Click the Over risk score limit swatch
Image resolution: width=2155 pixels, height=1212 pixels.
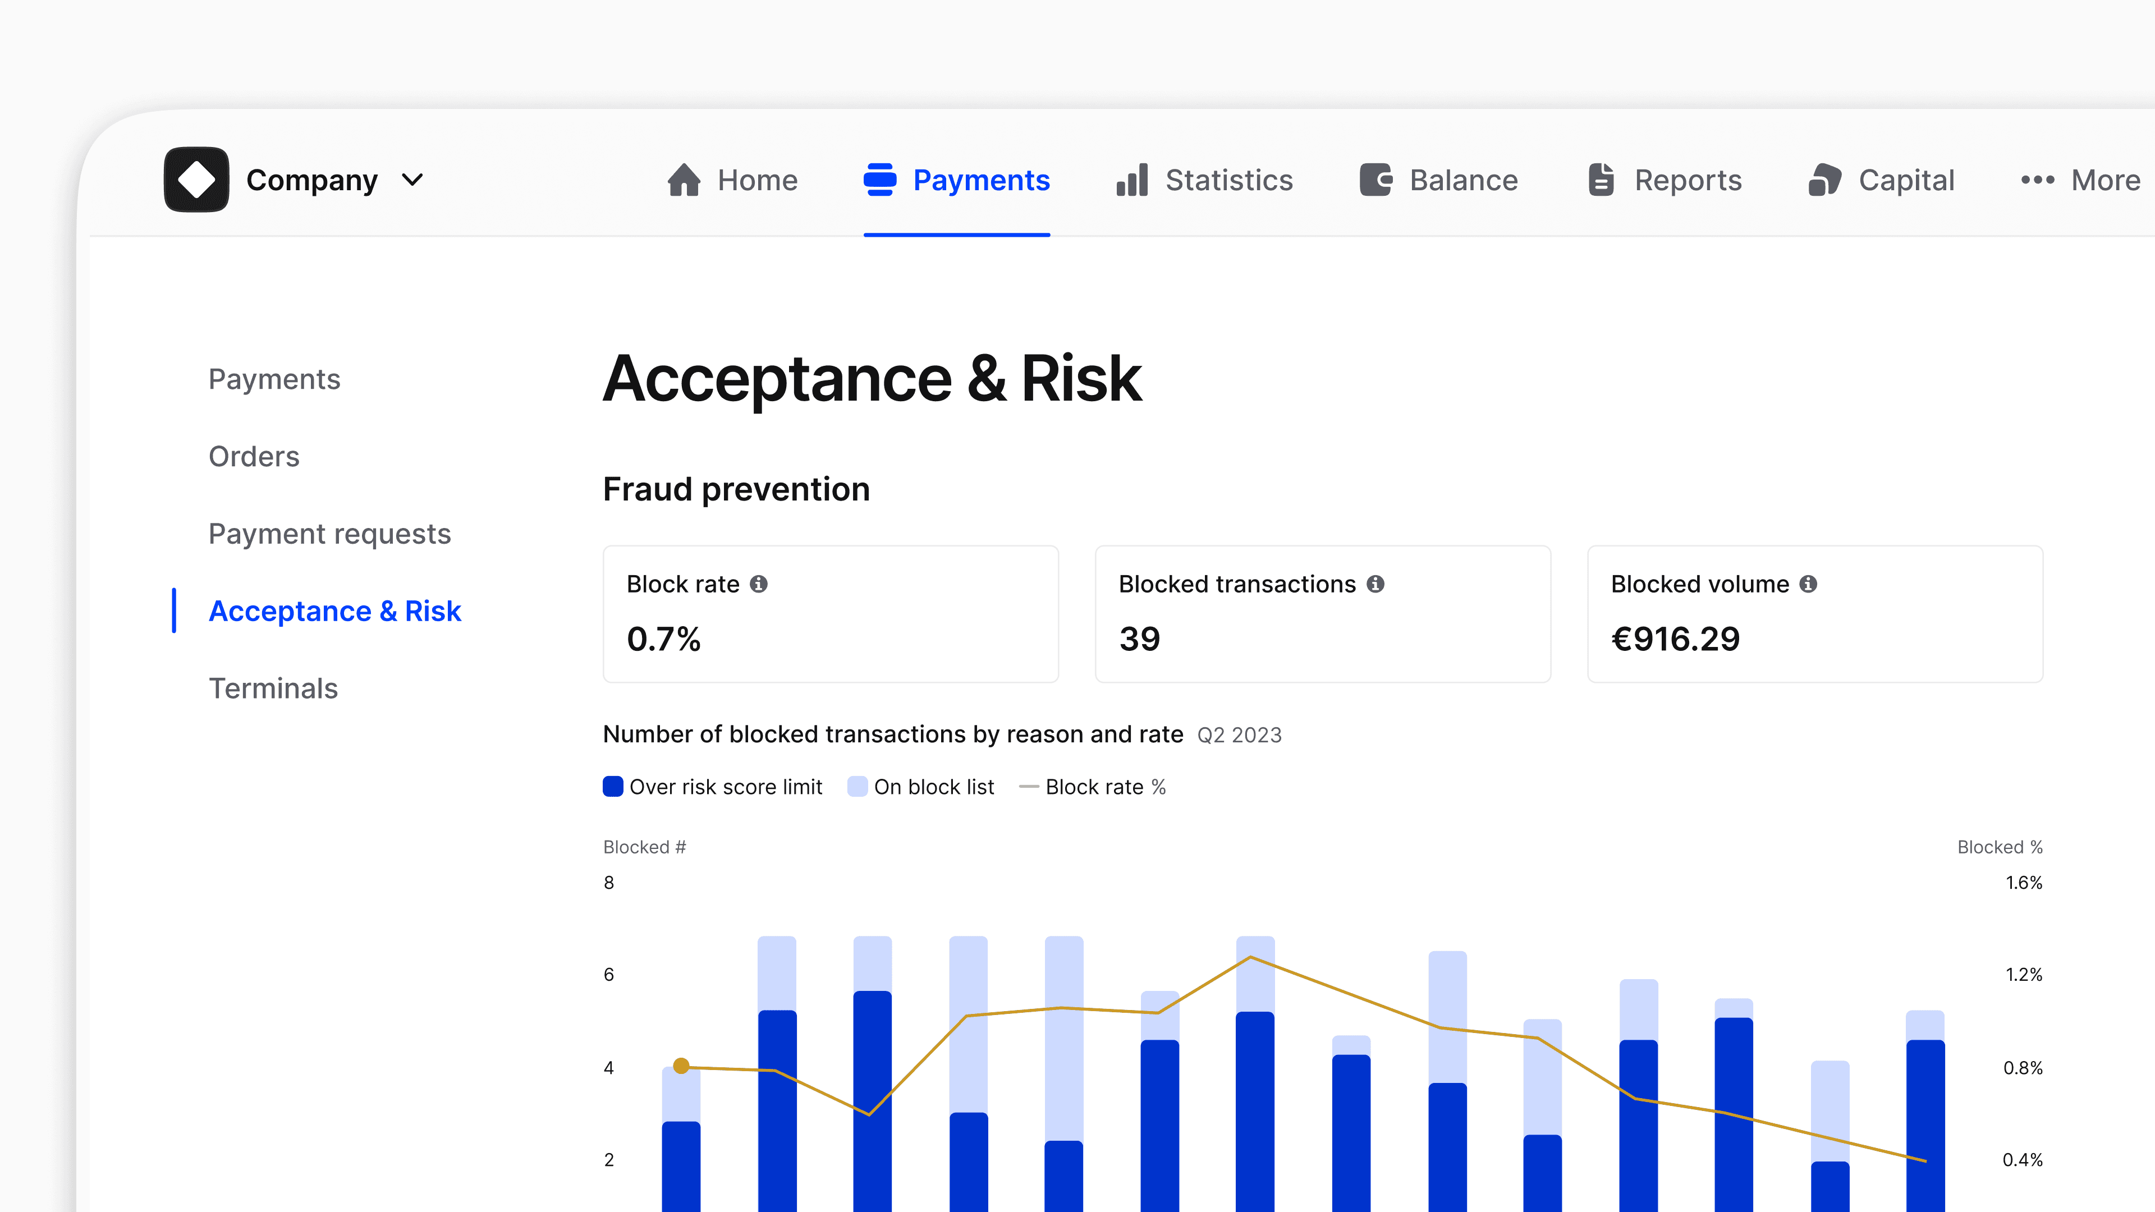coord(613,787)
